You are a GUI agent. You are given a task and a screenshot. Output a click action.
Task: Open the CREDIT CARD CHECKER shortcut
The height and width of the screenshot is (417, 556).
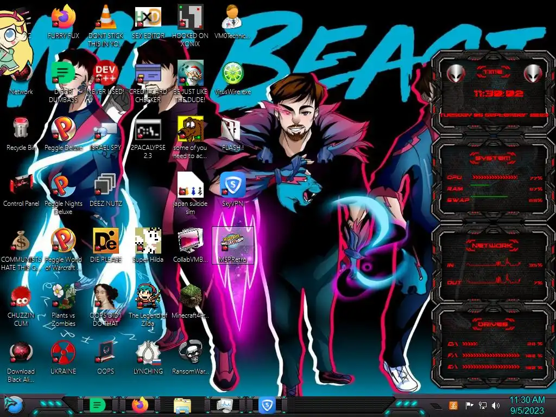[148, 83]
